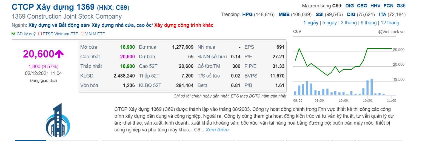The width and height of the screenshot is (428, 141).
Task: Click the Mở cửa value 18,900
Action: coord(127,47)
